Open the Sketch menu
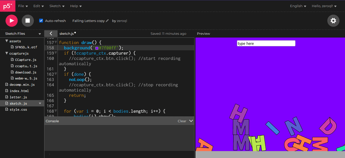 57,6
